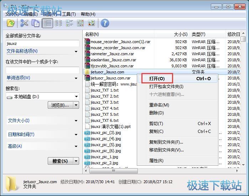This screenshot has width=249, height=196.
Task: Click icon of mouse_recorder_Jisuxz.com(1).rar
Action: pyautogui.click(x=87, y=42)
